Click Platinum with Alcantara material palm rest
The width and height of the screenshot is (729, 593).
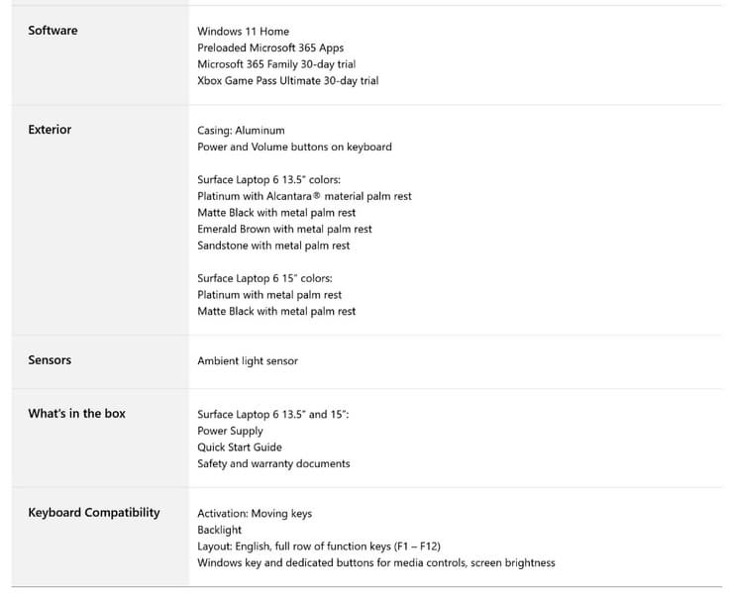click(x=304, y=196)
